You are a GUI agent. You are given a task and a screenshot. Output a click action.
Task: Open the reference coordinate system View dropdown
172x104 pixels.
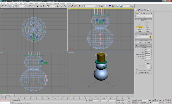(53, 6)
